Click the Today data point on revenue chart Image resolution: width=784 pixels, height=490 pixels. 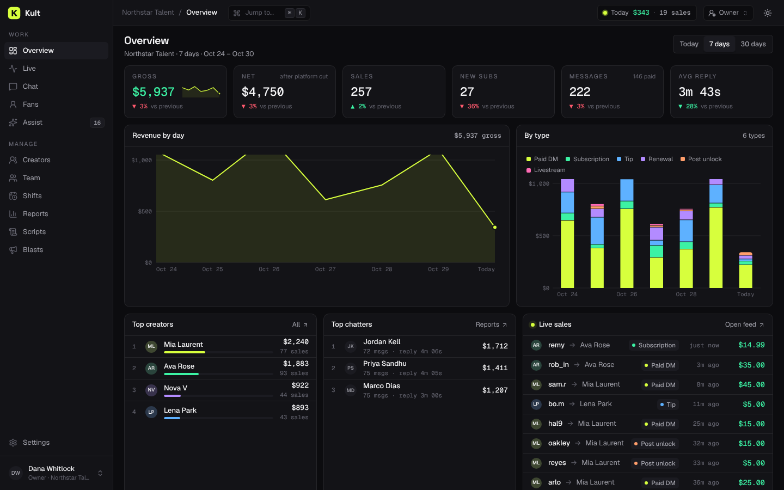[495, 227]
